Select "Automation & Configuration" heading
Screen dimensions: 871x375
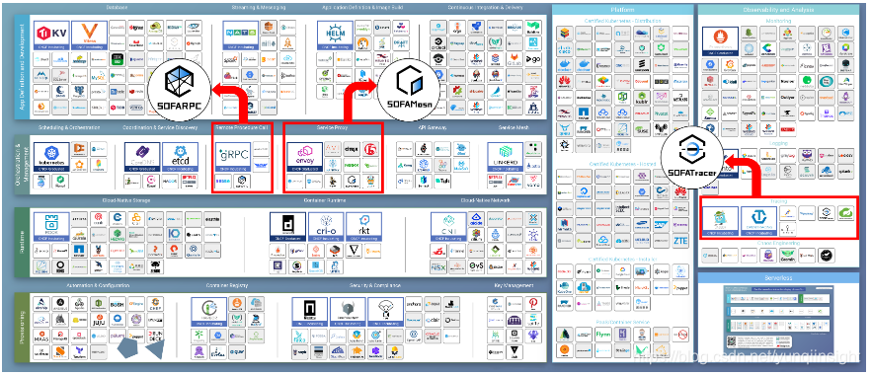(x=99, y=285)
